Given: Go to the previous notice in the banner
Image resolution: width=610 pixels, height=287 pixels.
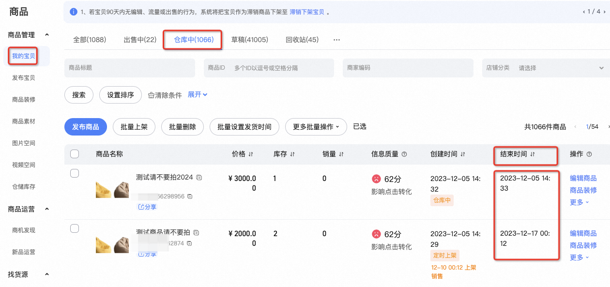Looking at the screenshot, I should point(584,12).
